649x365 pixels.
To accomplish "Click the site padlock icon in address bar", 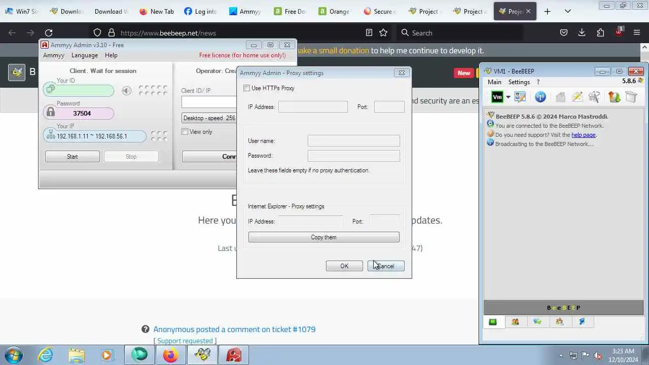I will [111, 33].
